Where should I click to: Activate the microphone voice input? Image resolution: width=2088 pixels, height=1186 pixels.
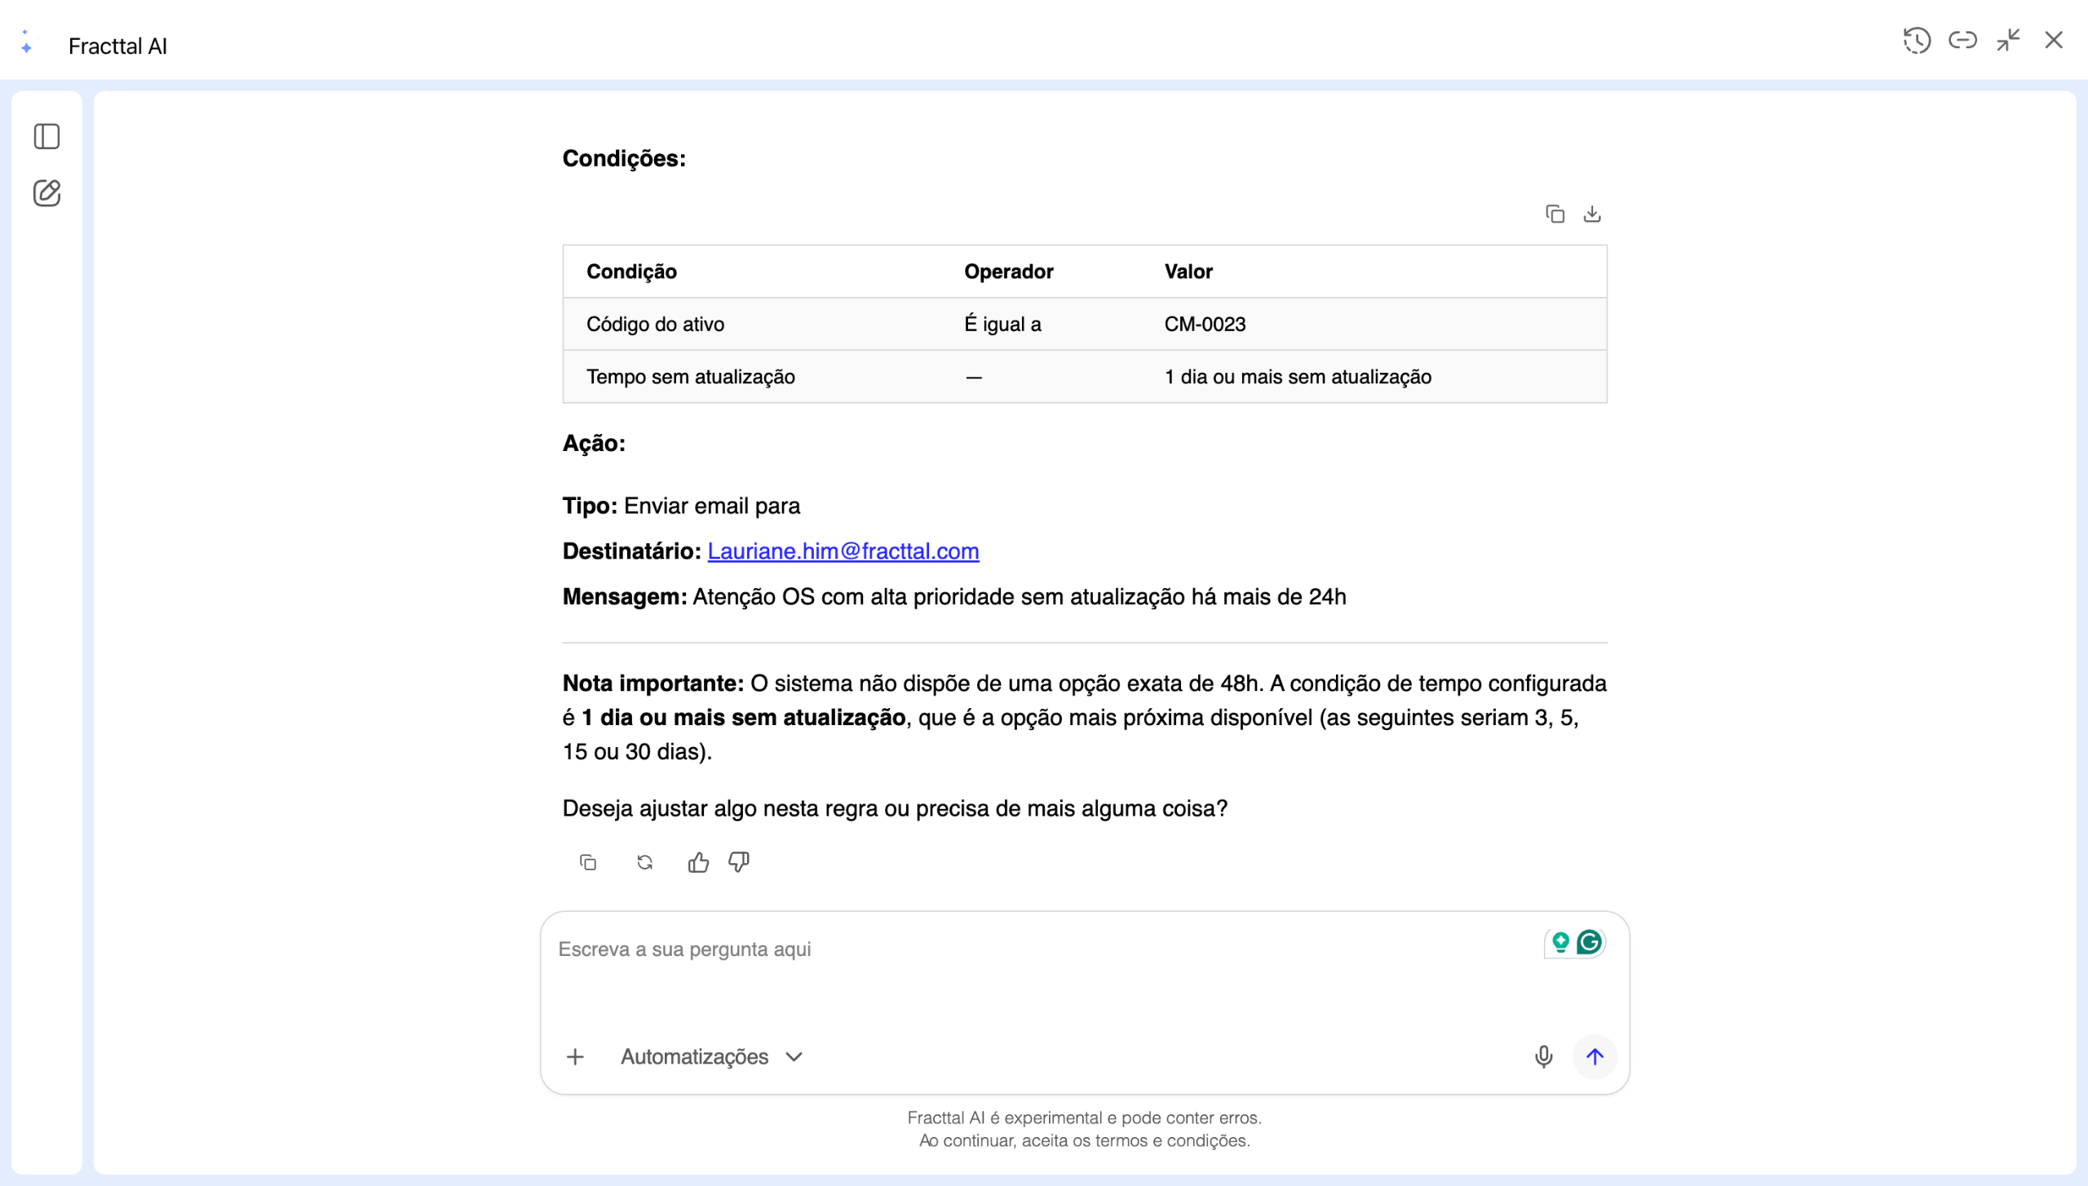(x=1543, y=1057)
